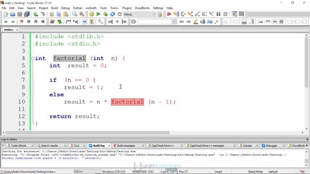Toggle match case Aa icon
This screenshot has width=310, height=174.
click(x=210, y=22)
